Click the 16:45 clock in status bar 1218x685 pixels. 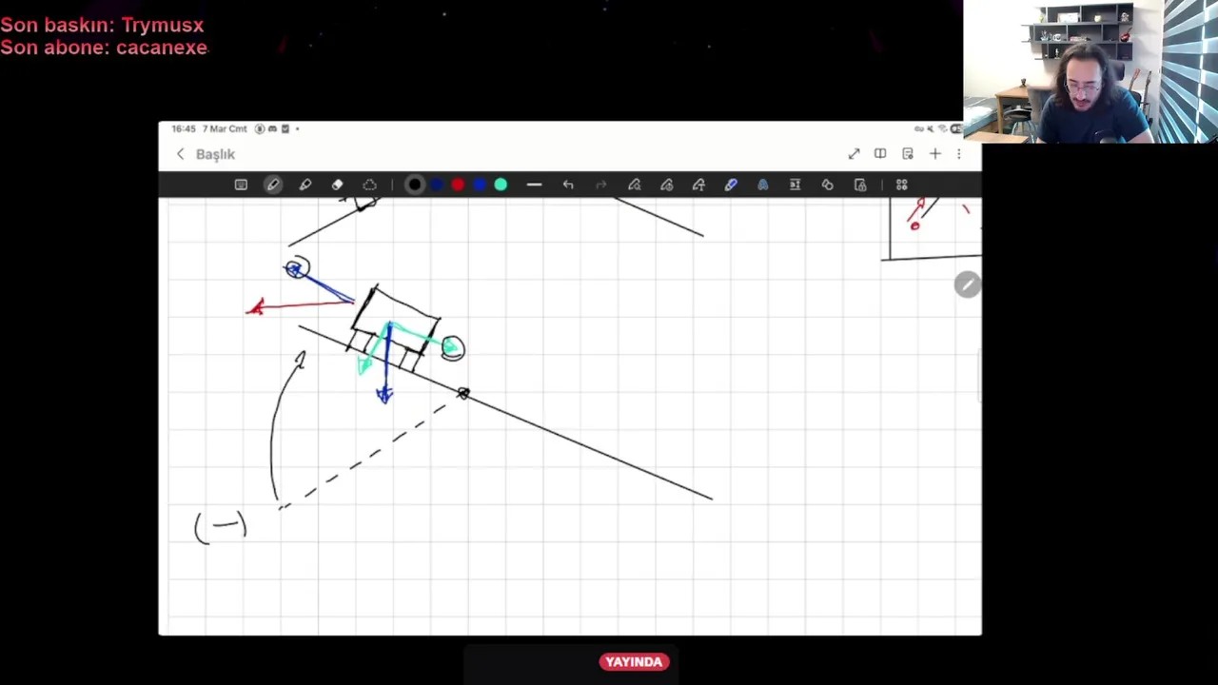[183, 128]
